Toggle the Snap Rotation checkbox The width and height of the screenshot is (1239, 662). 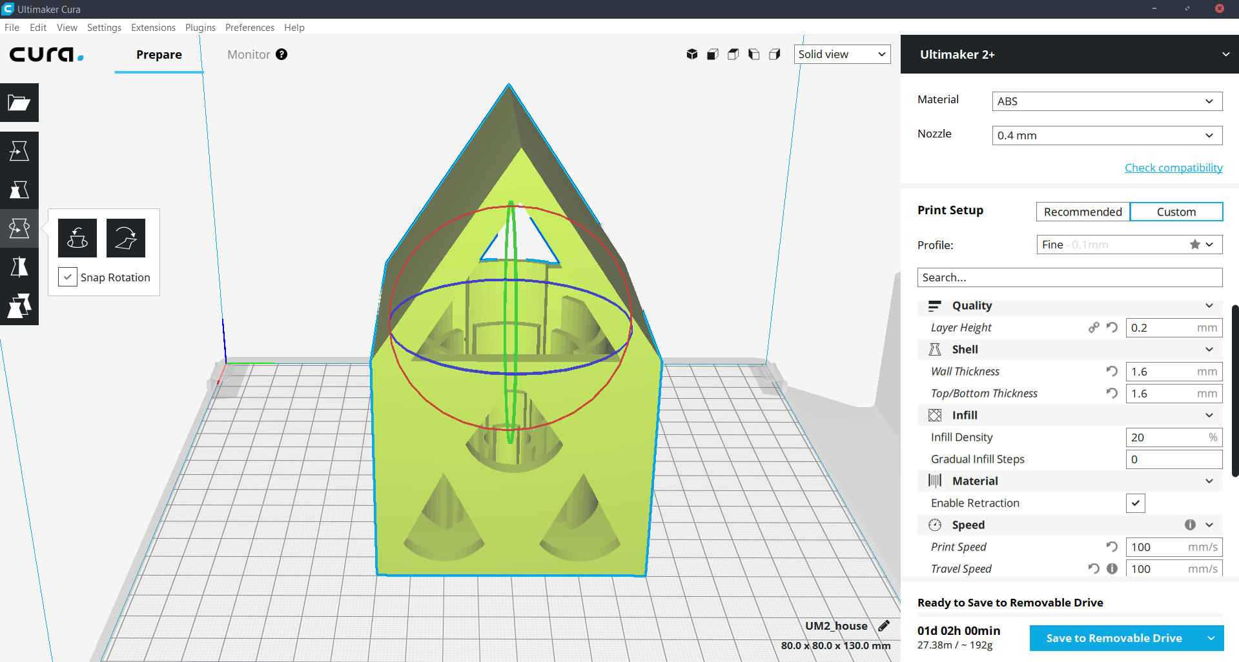pyautogui.click(x=68, y=277)
